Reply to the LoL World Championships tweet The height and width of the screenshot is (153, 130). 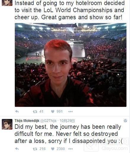click(17, 112)
